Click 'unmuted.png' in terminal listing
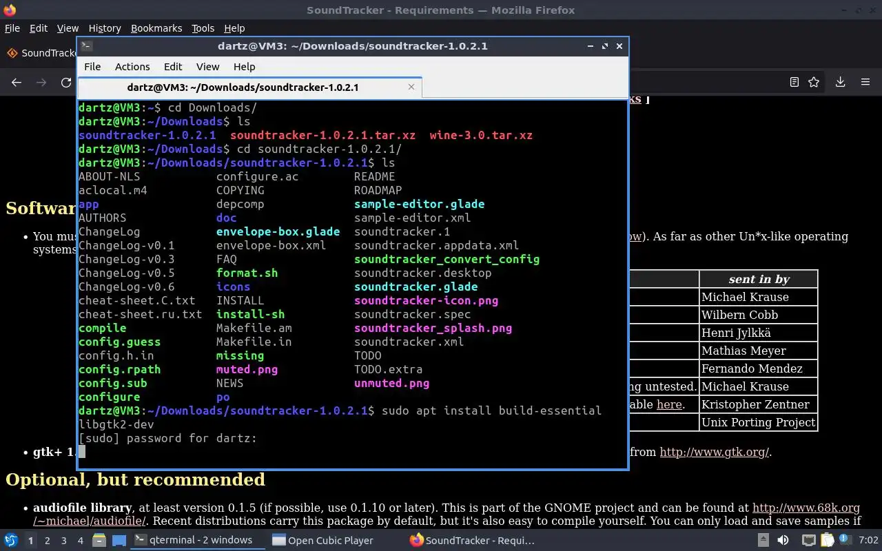This screenshot has height=551, width=882. tap(391, 383)
